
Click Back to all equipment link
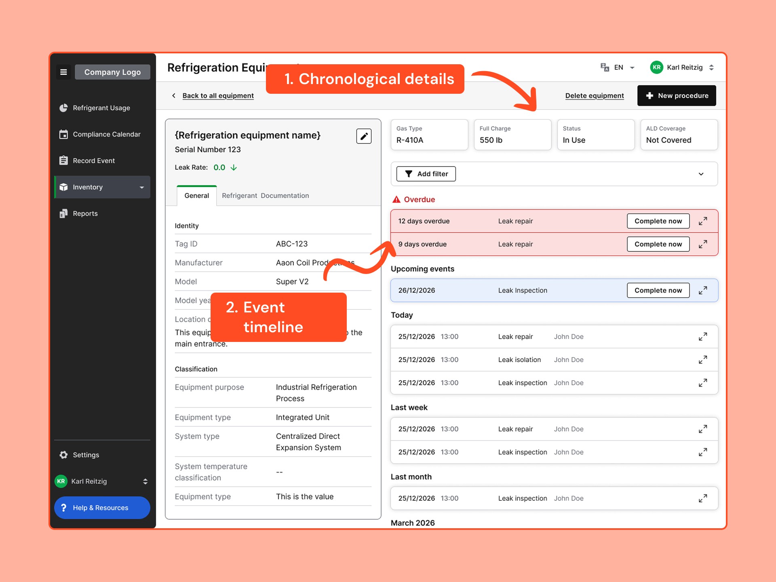coord(217,96)
